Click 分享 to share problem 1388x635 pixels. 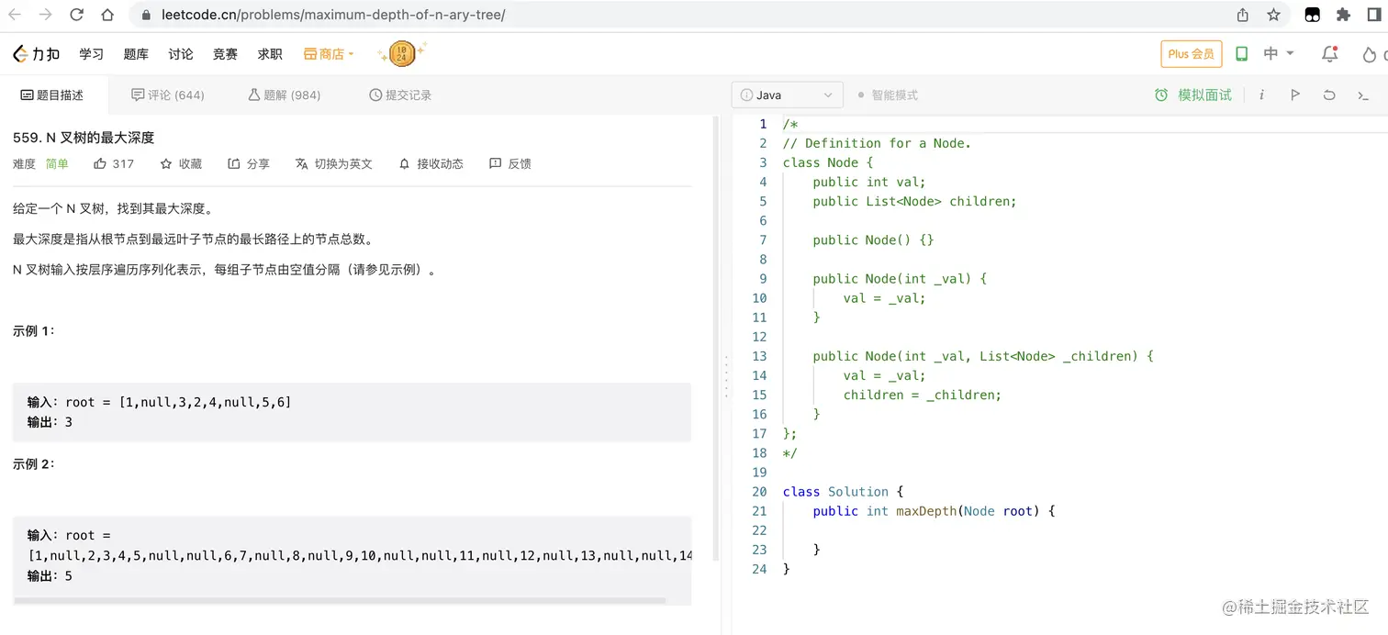[x=249, y=164]
